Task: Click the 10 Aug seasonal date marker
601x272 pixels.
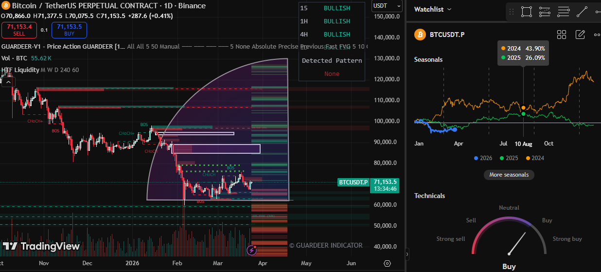Action: pos(523,144)
